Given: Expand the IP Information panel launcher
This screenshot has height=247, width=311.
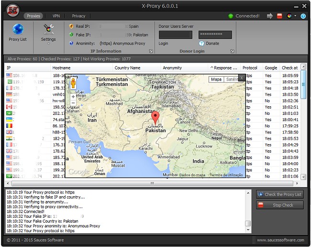Looking at the screenshot, I should pyautogui.click(x=151, y=51).
